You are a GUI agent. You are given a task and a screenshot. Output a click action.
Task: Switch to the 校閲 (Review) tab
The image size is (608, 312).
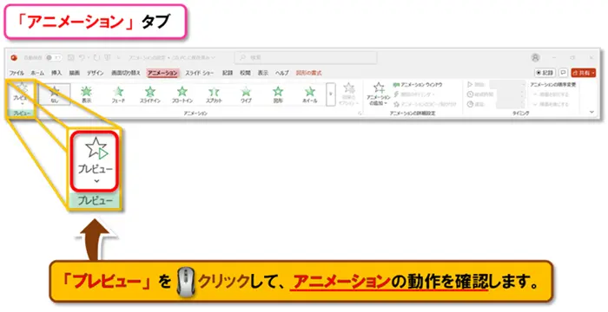click(x=245, y=73)
